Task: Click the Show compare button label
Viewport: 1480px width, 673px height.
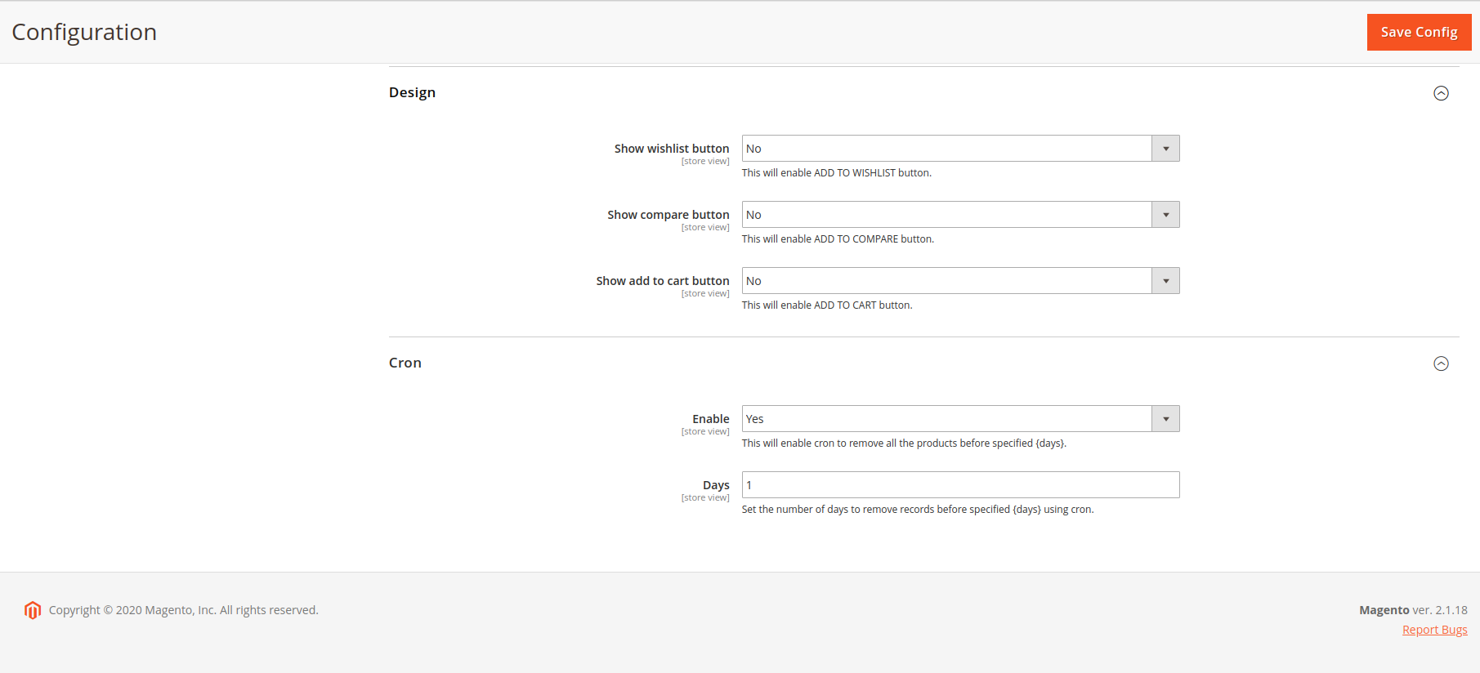Action: tap(668, 215)
